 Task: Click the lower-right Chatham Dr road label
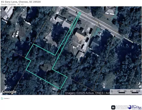point(128,40)
